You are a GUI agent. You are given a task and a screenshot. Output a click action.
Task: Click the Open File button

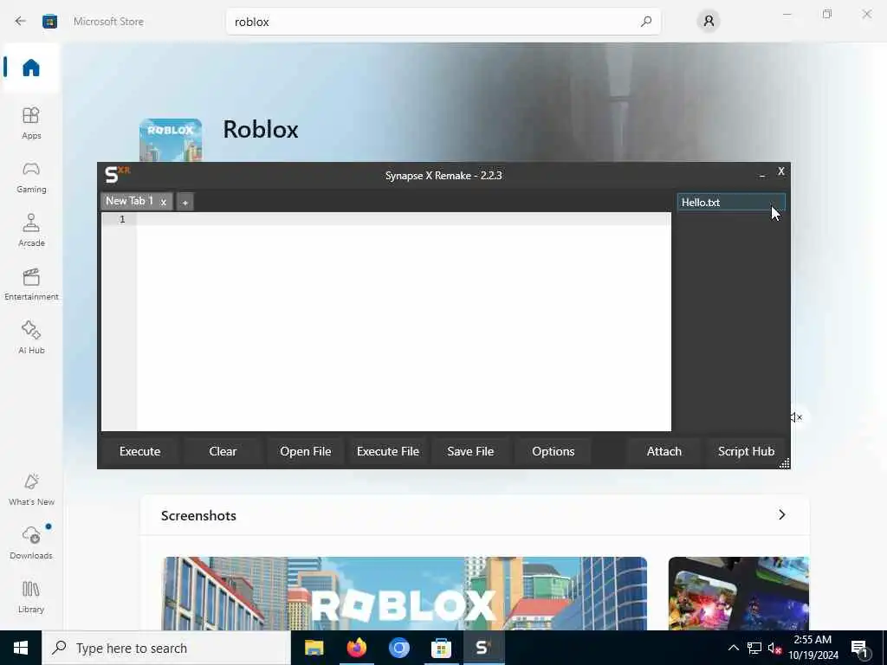pyautogui.click(x=306, y=451)
